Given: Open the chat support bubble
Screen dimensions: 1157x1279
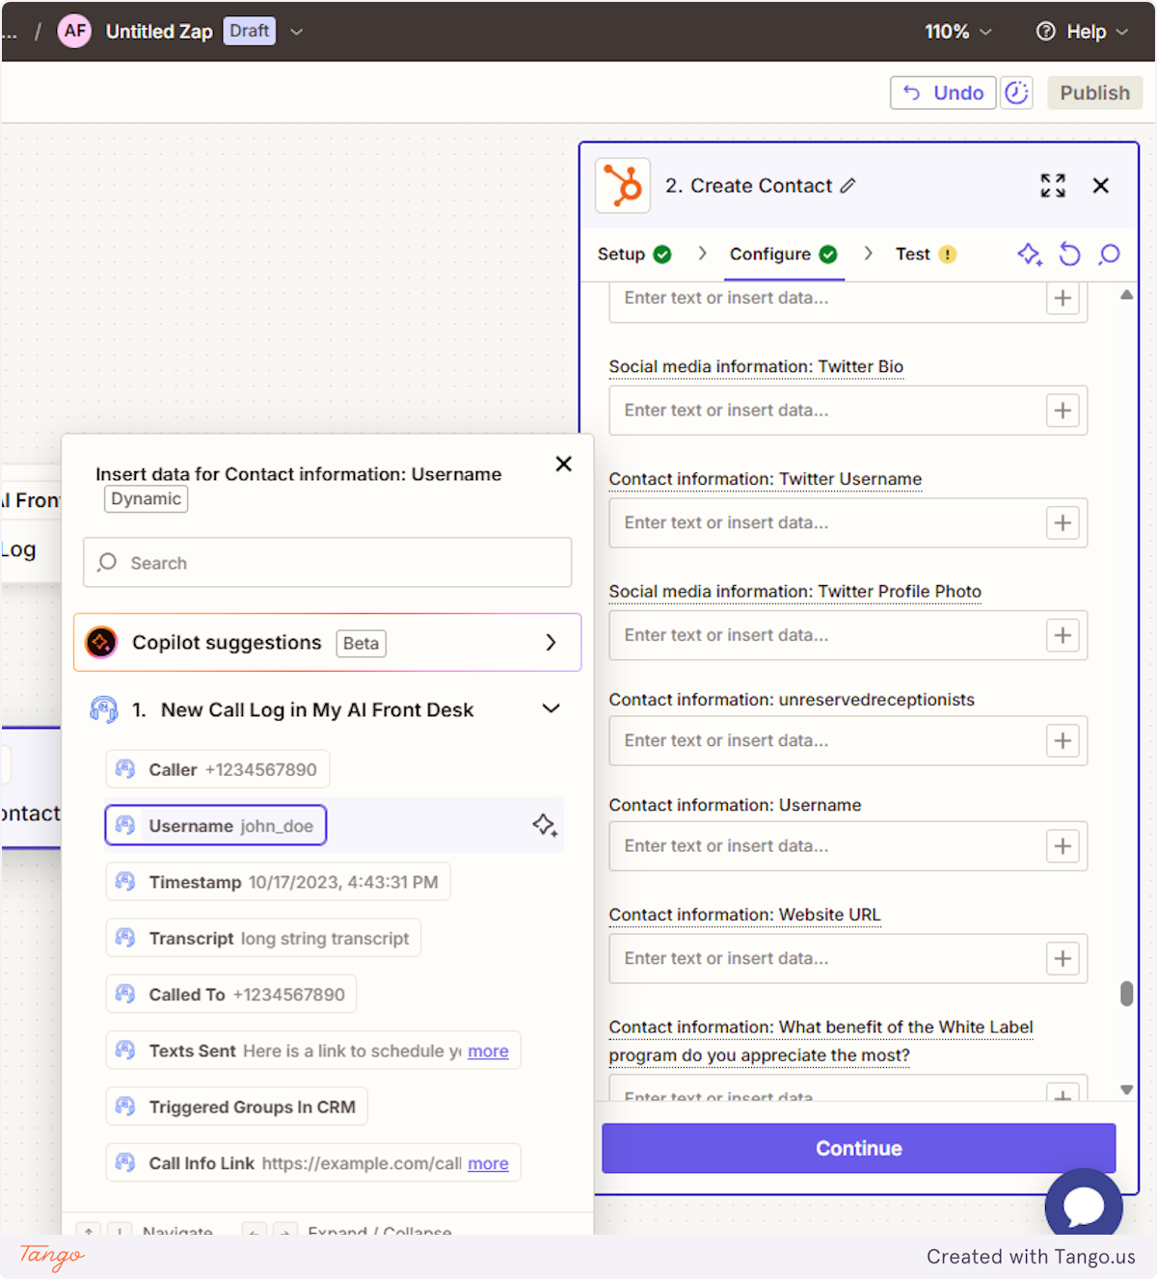Looking at the screenshot, I should [x=1084, y=1205].
